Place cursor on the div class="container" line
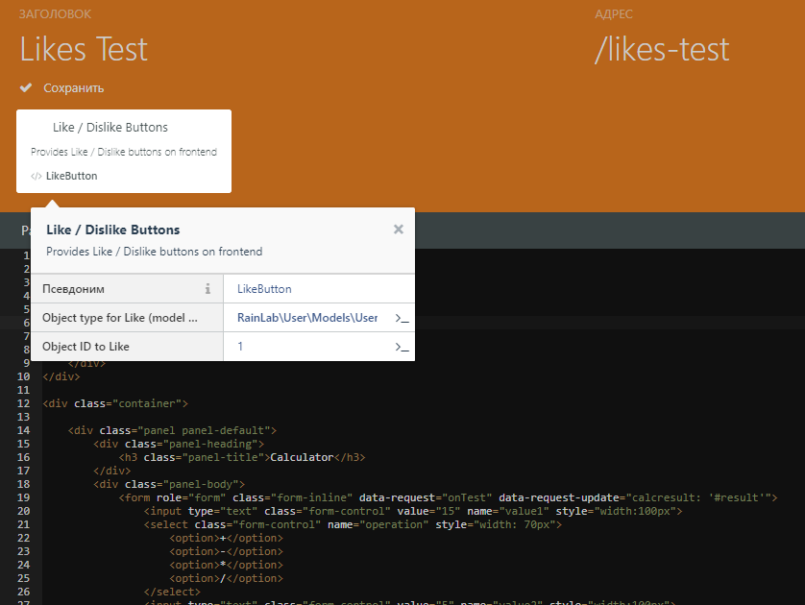The width and height of the screenshot is (805, 605). [x=115, y=404]
